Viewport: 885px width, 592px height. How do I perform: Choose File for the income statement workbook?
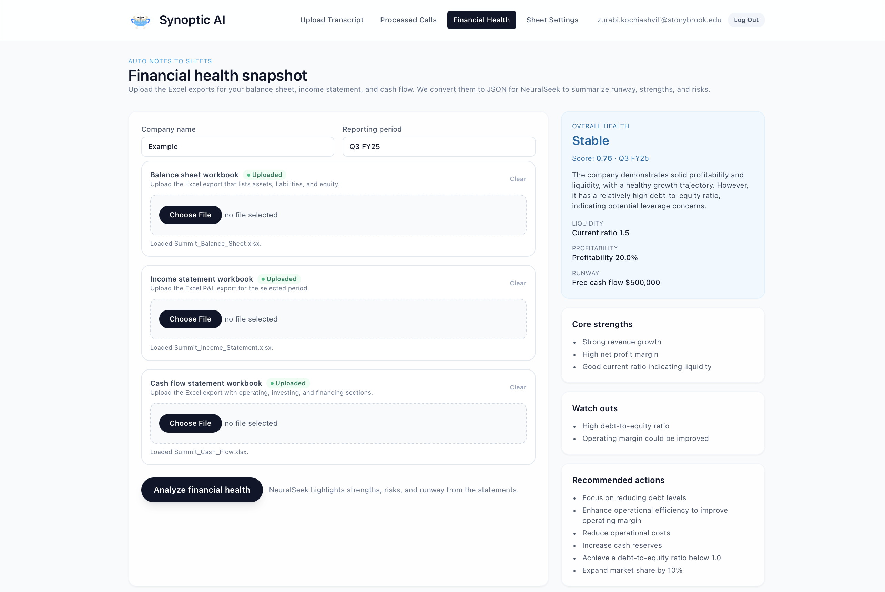click(190, 319)
